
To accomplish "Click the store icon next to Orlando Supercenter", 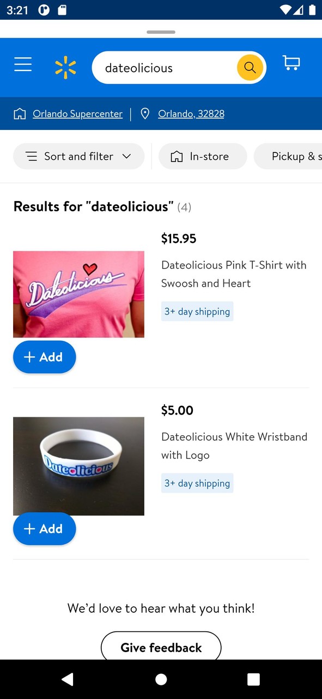I will [x=20, y=114].
